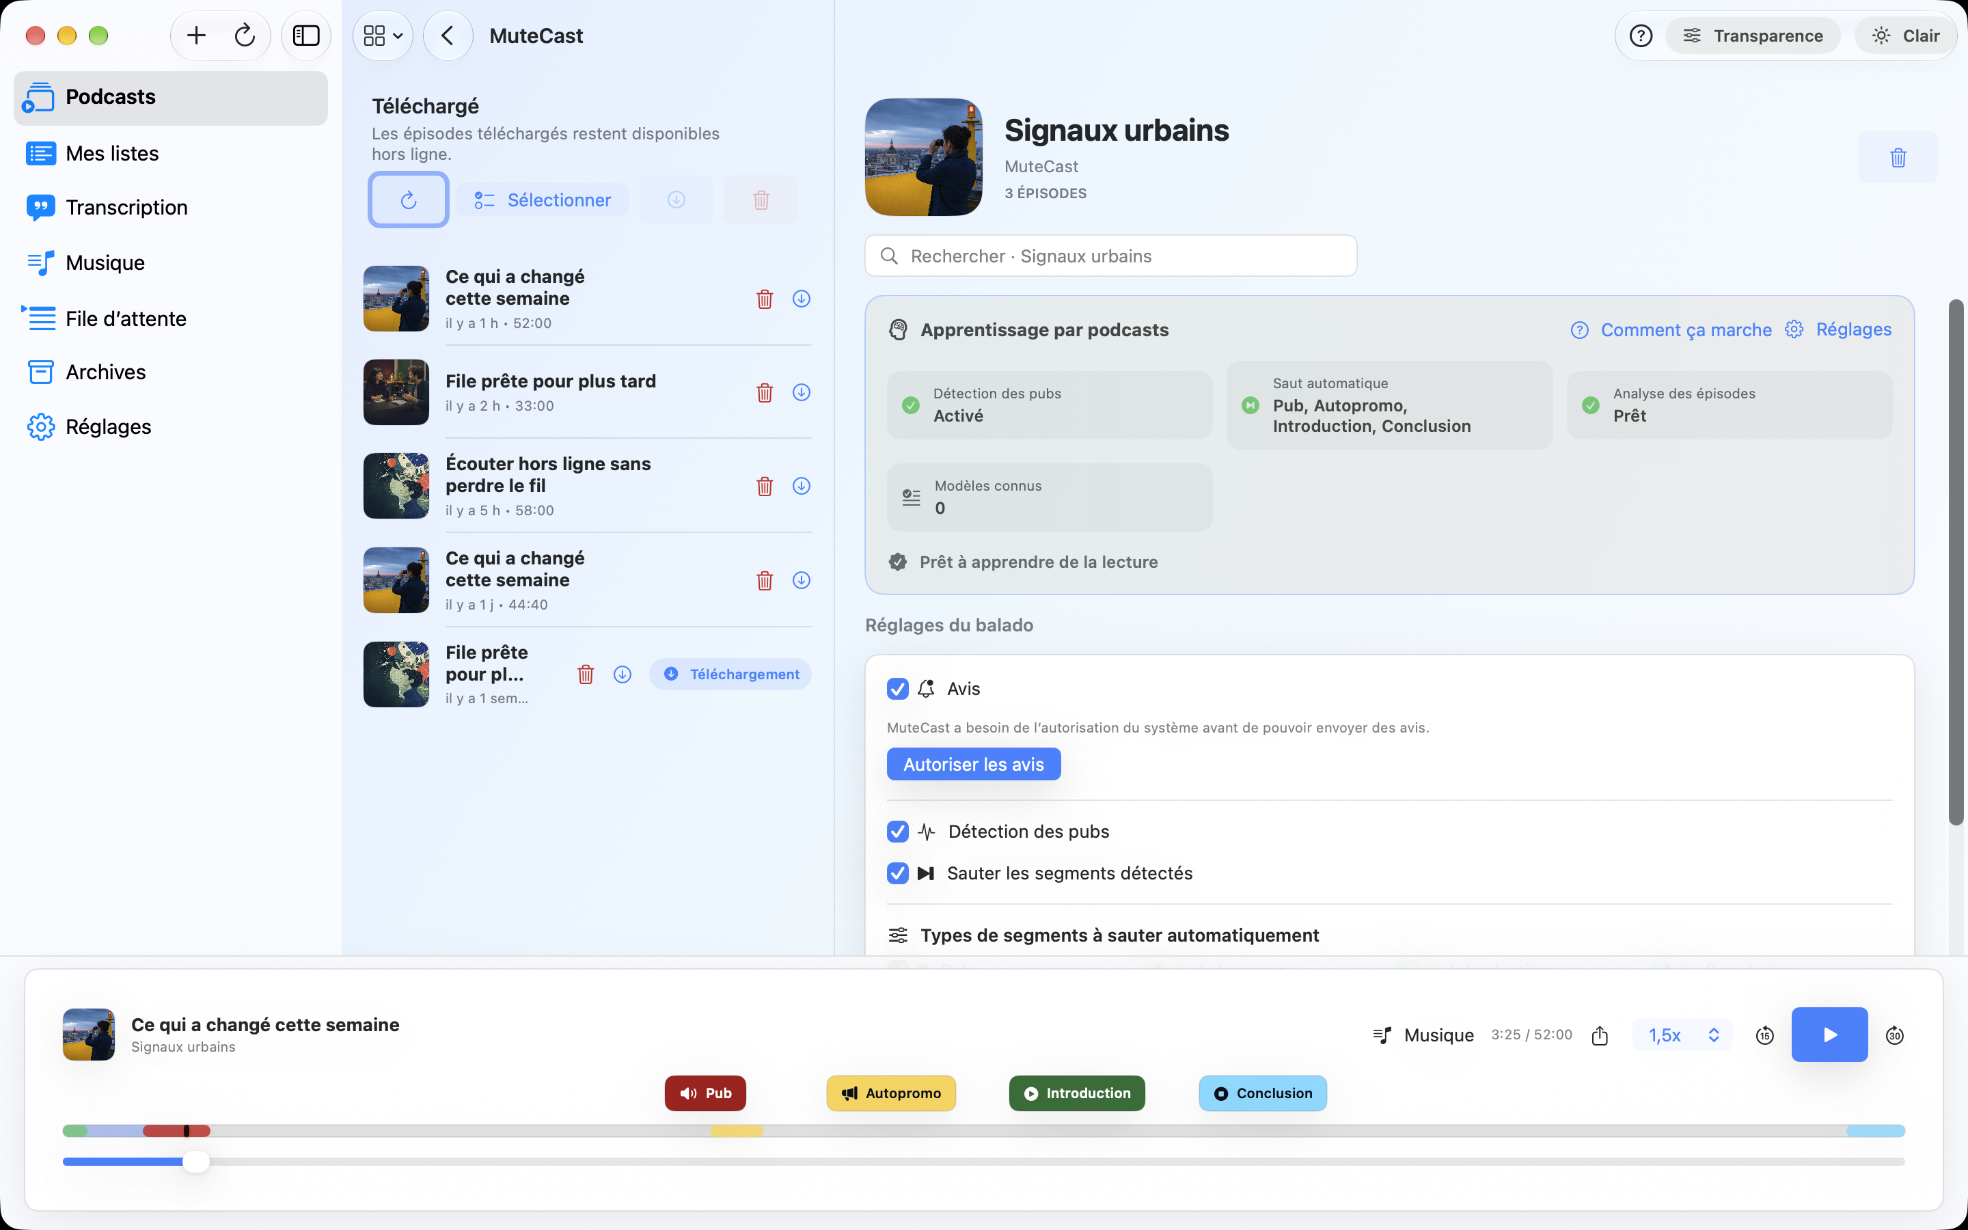Go to Archives in the sidebar
The height and width of the screenshot is (1230, 1968).
(171, 372)
